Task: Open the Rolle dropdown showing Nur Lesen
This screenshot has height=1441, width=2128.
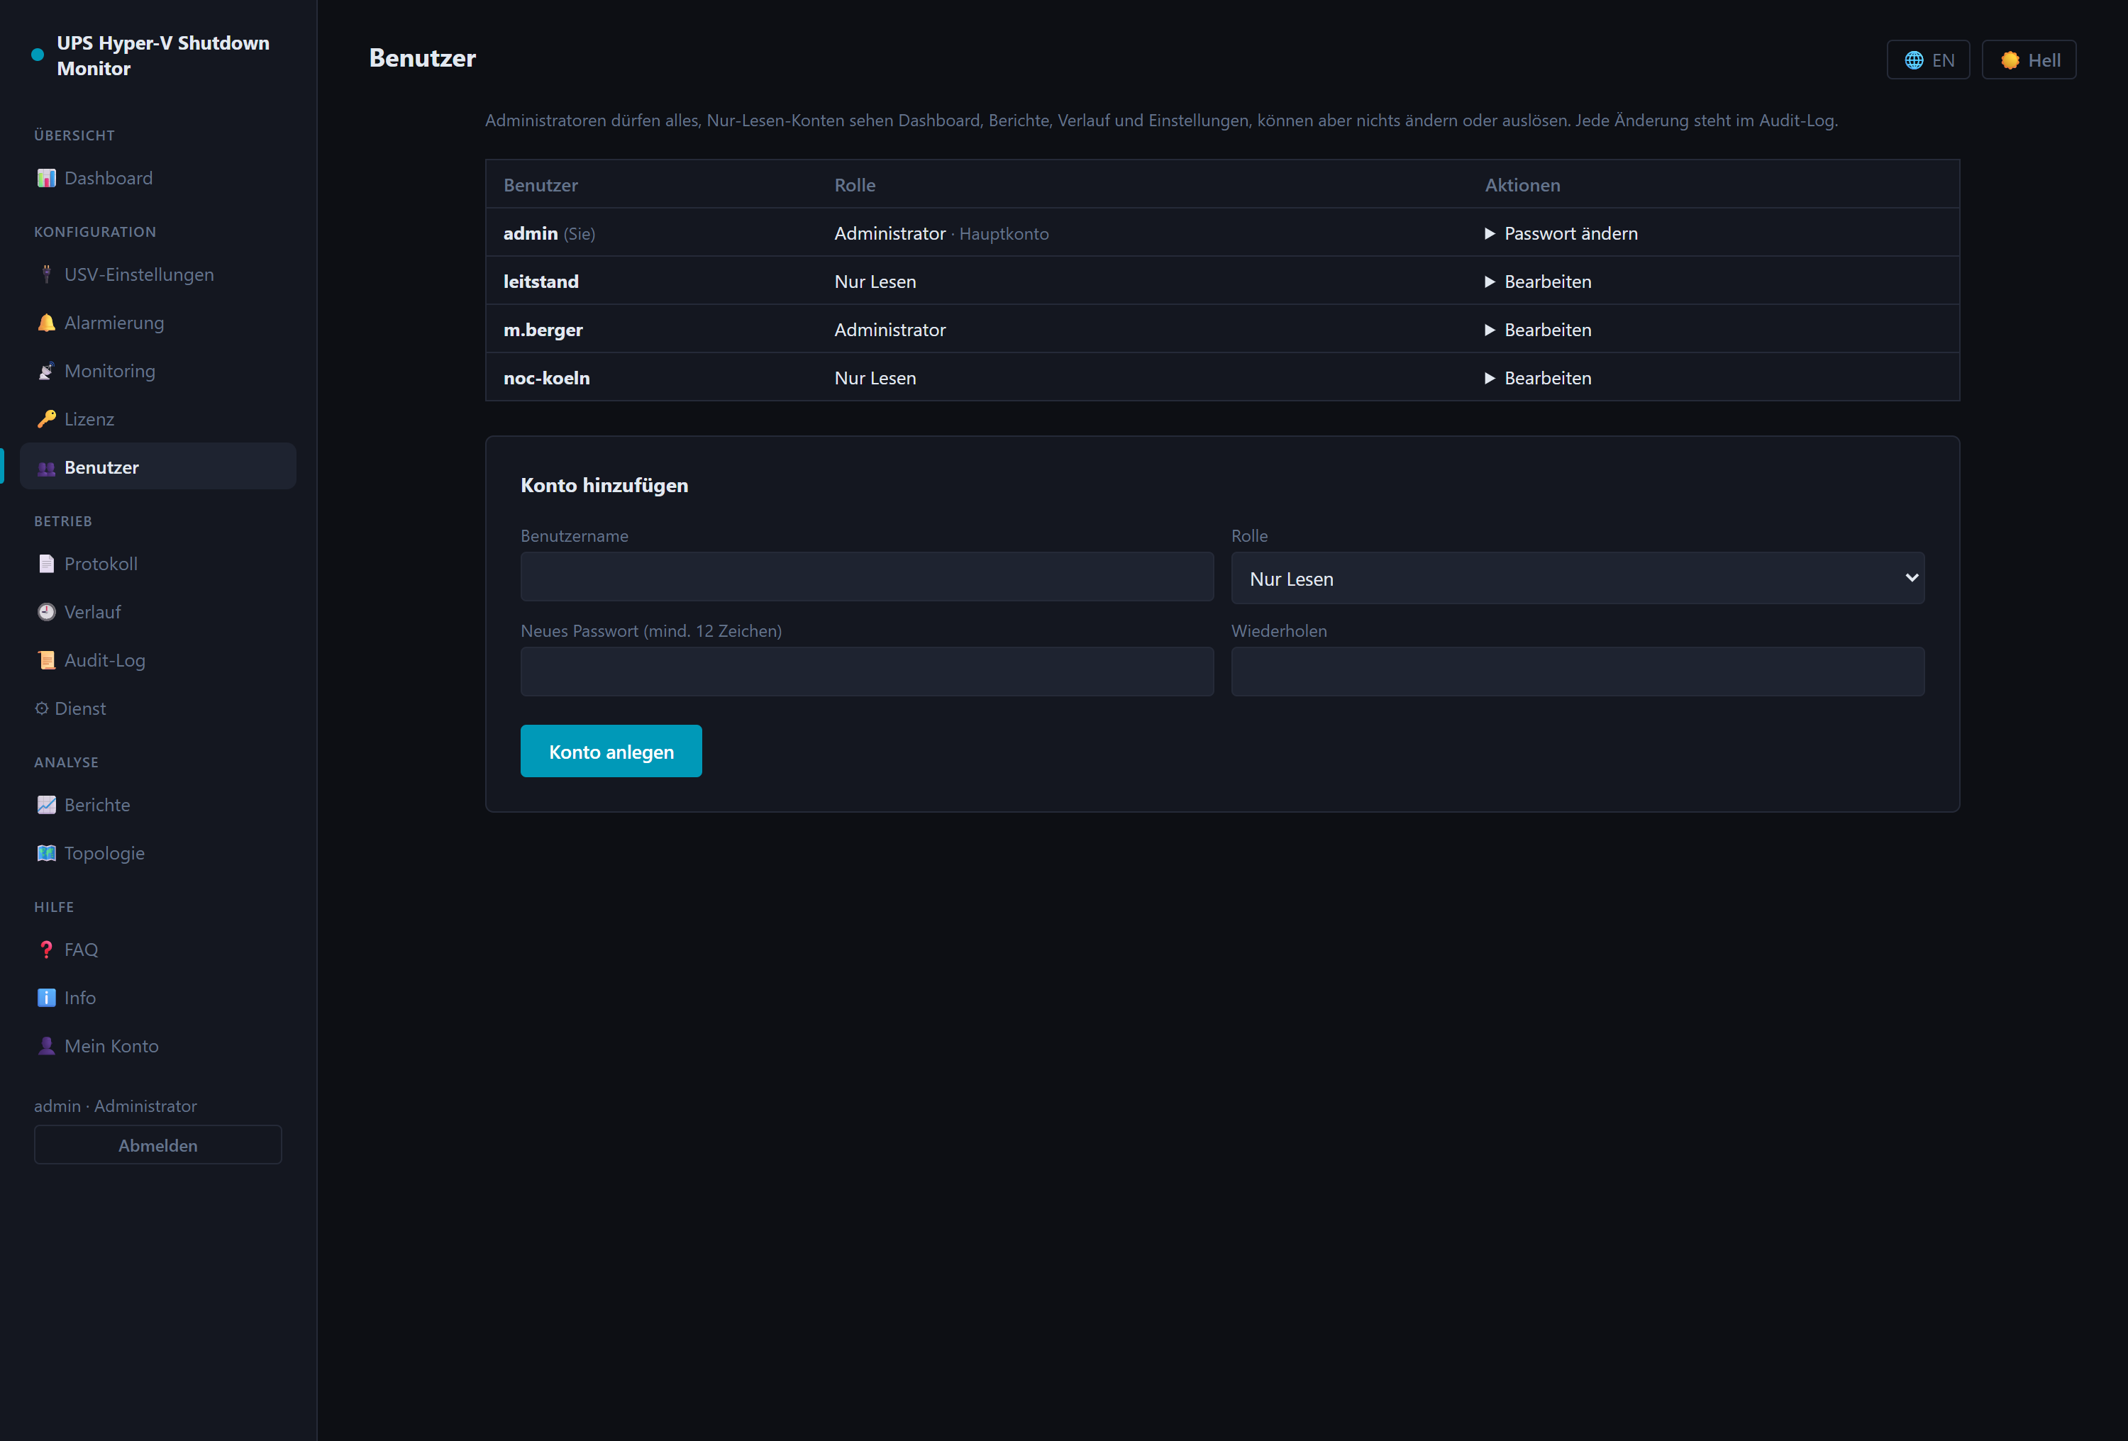Action: coord(1578,578)
